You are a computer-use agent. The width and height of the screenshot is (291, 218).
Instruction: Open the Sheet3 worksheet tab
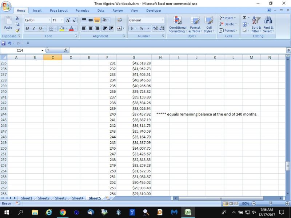click(61, 198)
